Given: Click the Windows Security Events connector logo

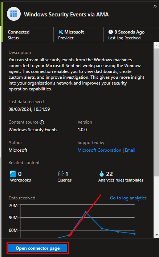Looking at the screenshot, I should pyautogui.click(x=14, y=14).
